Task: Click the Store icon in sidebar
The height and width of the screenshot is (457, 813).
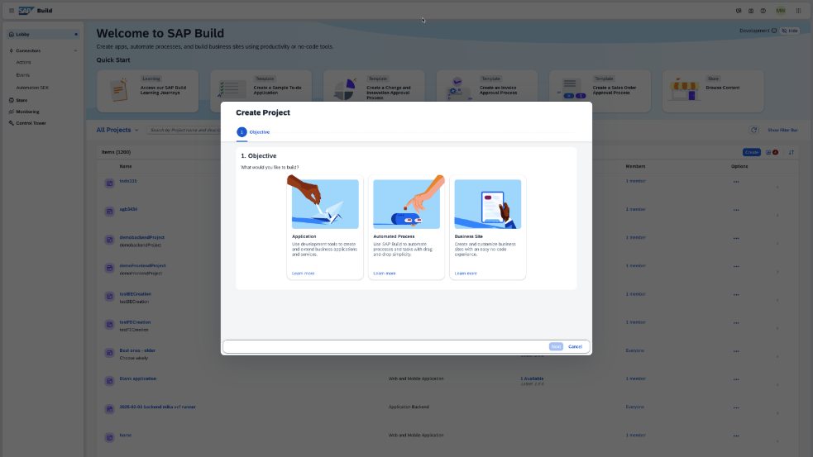Action: pos(12,100)
